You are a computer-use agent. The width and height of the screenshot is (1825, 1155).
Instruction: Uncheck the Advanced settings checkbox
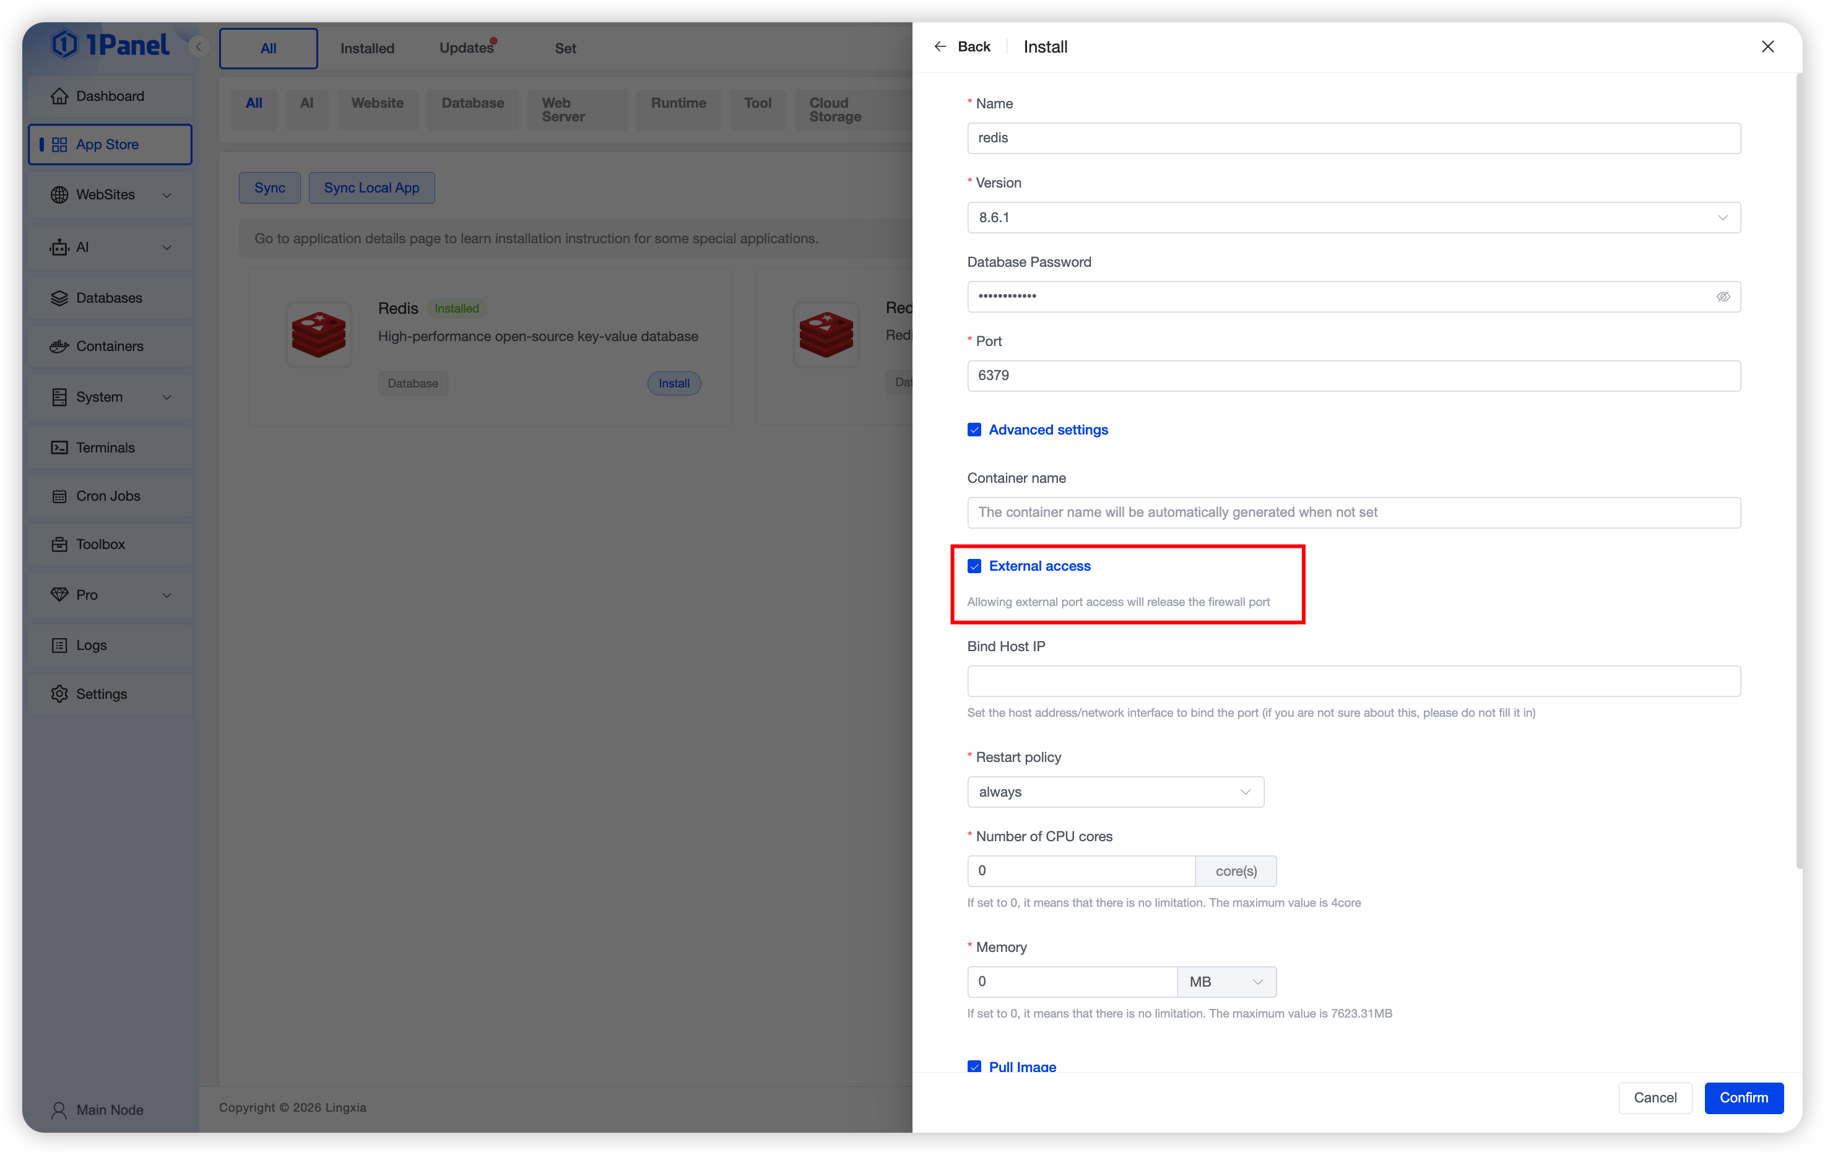pos(974,430)
